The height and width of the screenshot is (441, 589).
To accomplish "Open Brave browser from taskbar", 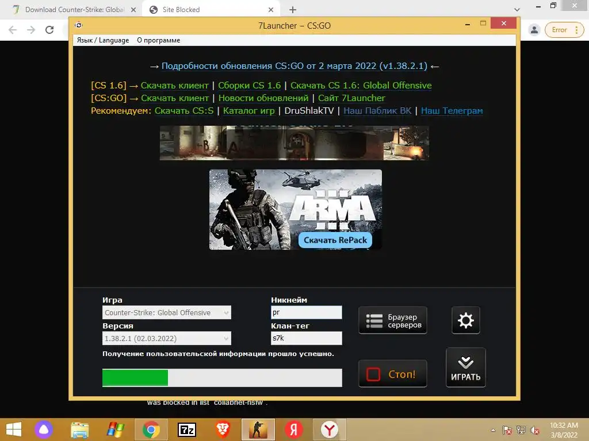I will (x=223, y=430).
